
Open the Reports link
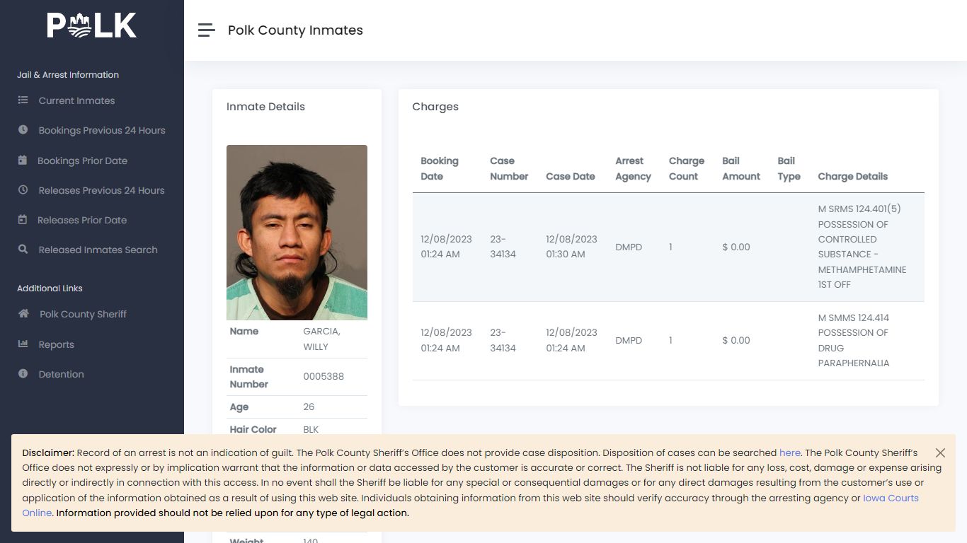[x=56, y=344]
